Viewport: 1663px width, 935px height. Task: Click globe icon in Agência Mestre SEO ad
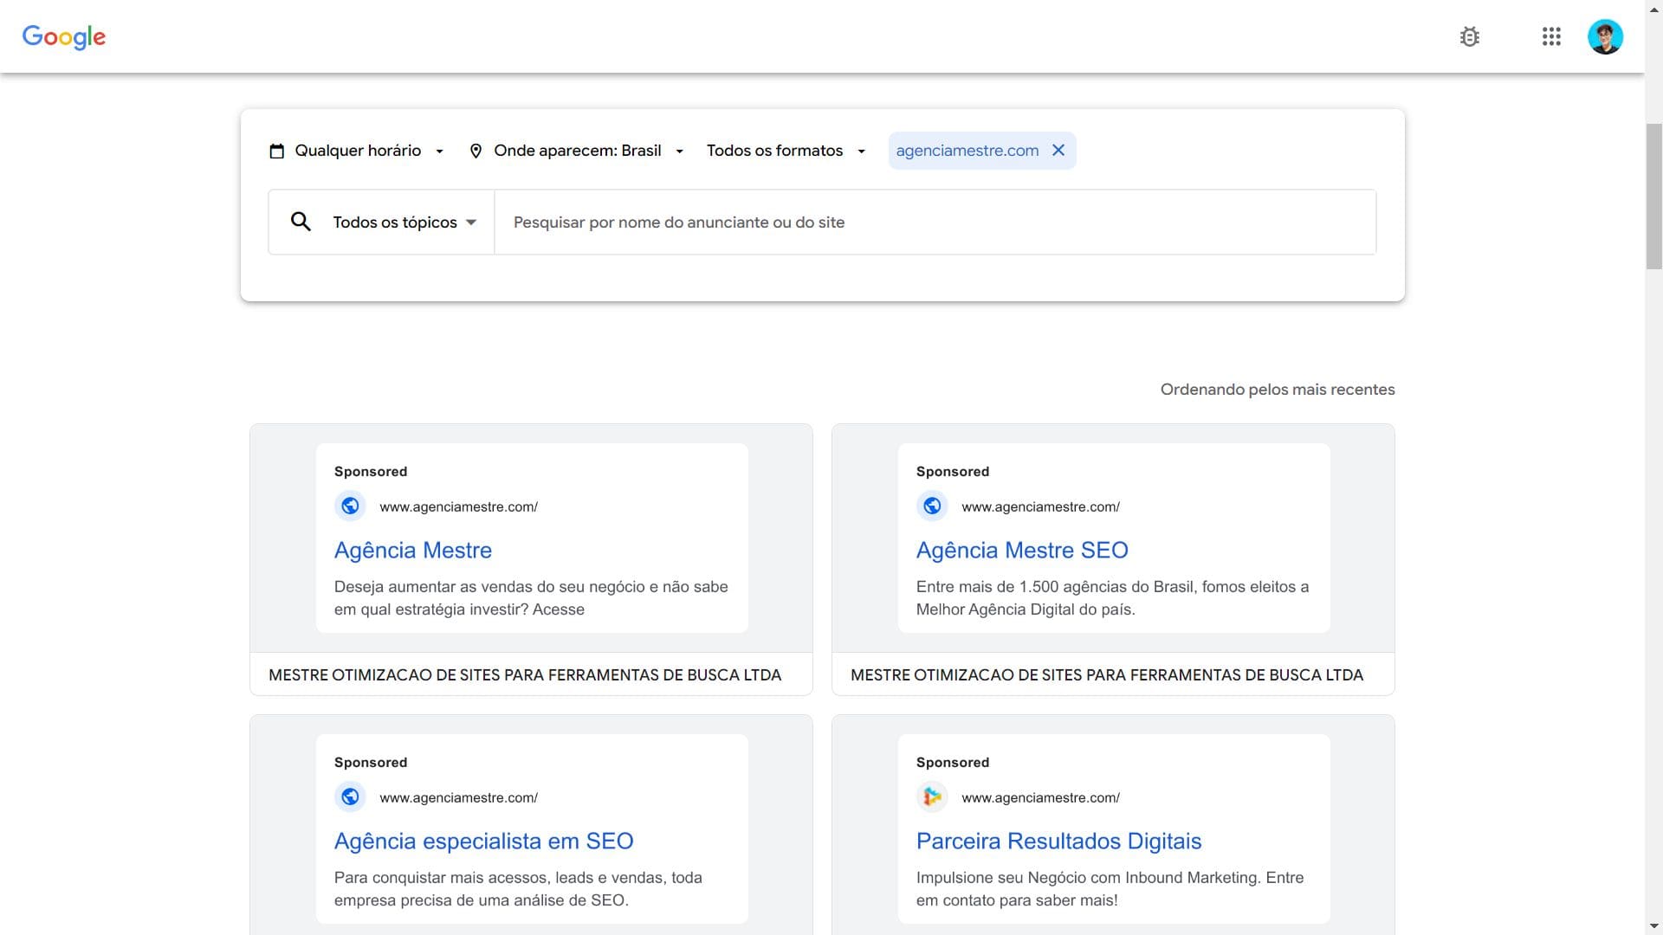tap(932, 506)
